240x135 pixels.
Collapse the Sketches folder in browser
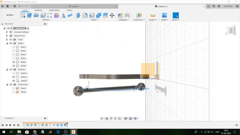pos(7,69)
